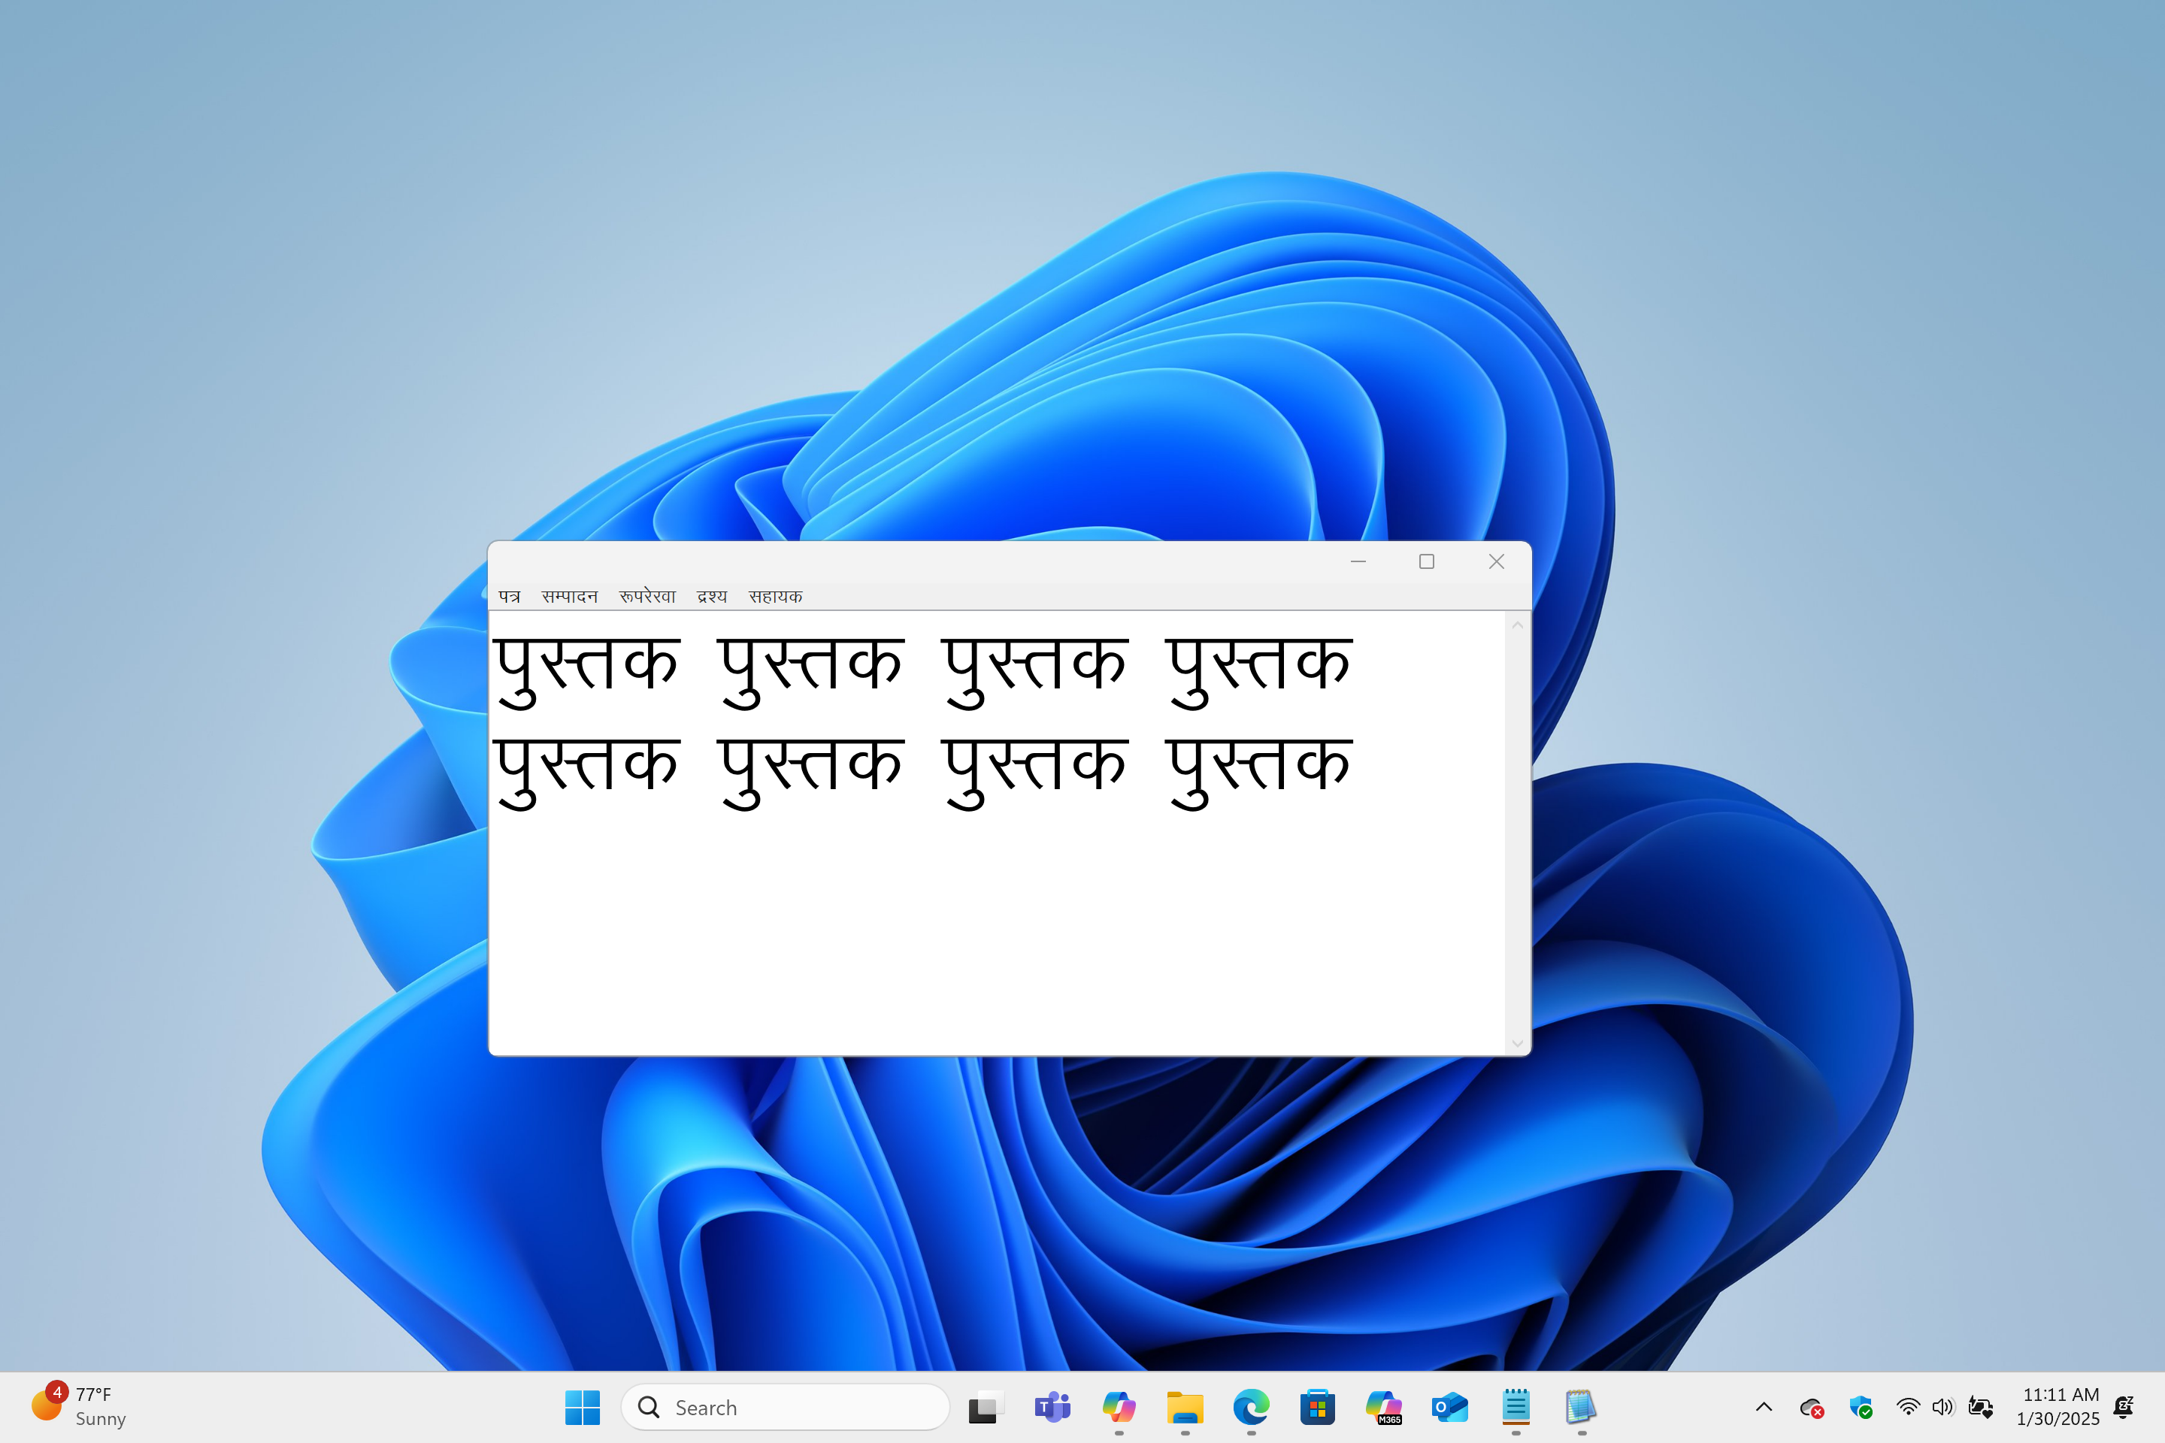Open the रूपरेखा menu
Screen dimensions: 2165x1443
coord(647,596)
